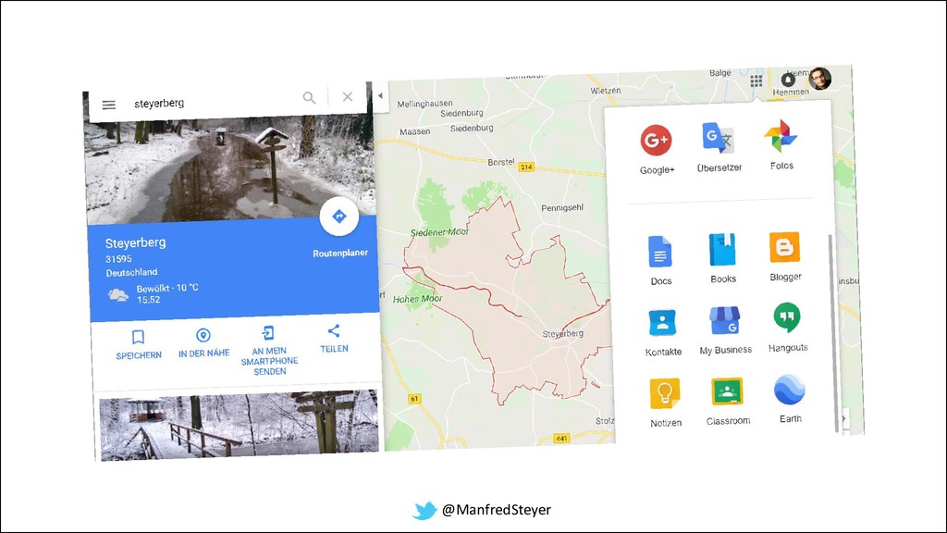The width and height of the screenshot is (947, 533).
Task: Open the Books app
Action: click(x=723, y=257)
